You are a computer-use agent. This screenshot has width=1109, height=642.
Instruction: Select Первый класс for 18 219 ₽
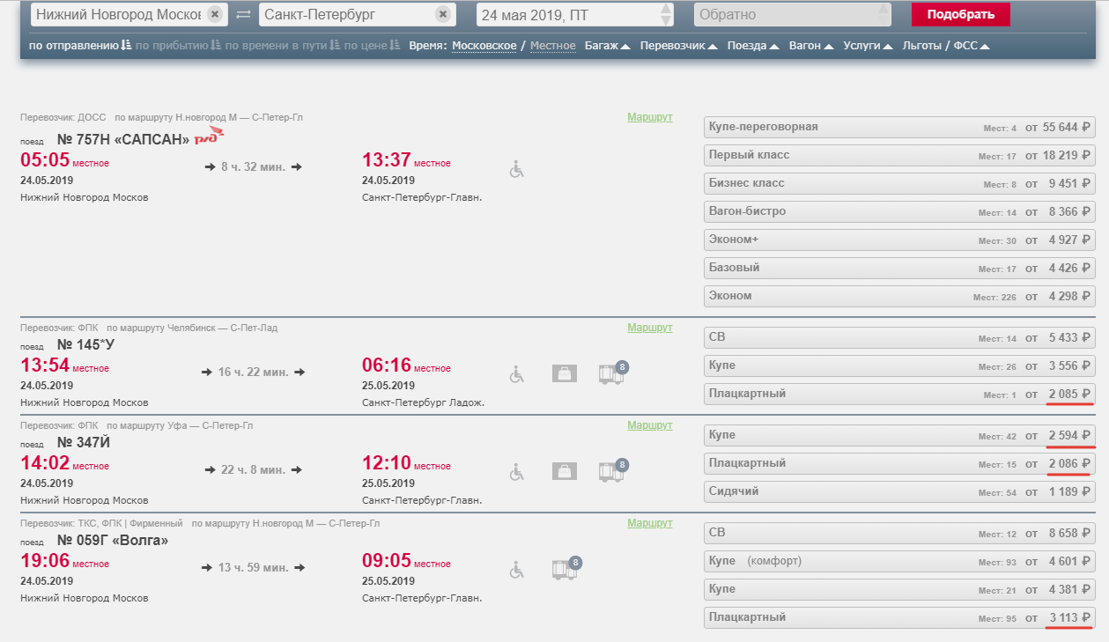pos(899,156)
